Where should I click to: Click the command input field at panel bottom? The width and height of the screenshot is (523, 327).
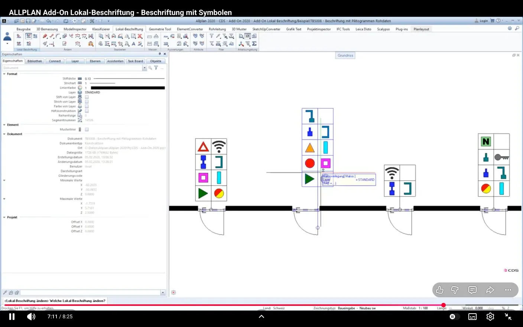point(90,292)
